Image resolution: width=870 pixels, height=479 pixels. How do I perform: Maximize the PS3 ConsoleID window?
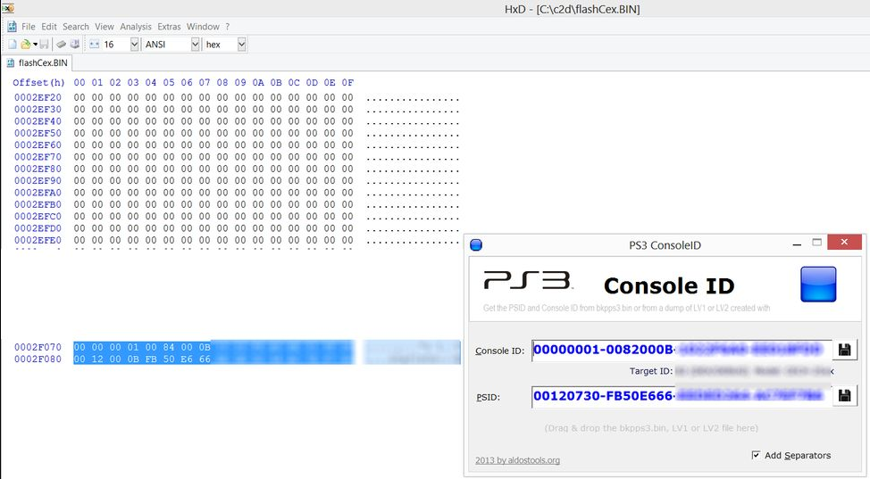click(816, 243)
